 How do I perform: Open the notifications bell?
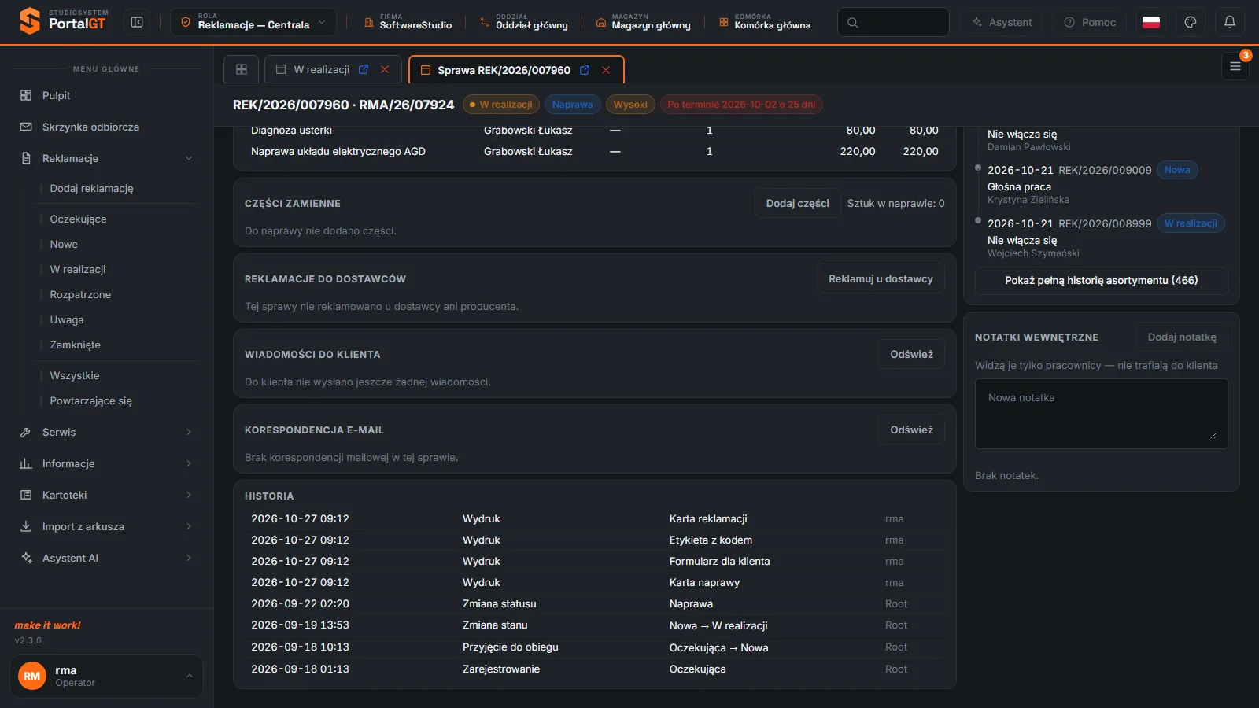pos(1230,22)
